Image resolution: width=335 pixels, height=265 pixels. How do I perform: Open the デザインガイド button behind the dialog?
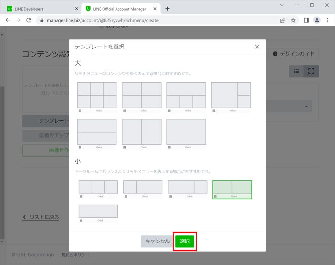pyautogui.click(x=294, y=54)
